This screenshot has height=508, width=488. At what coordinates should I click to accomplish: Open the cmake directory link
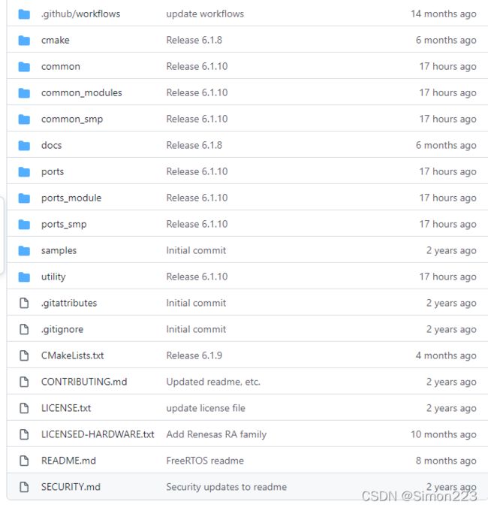pos(56,40)
